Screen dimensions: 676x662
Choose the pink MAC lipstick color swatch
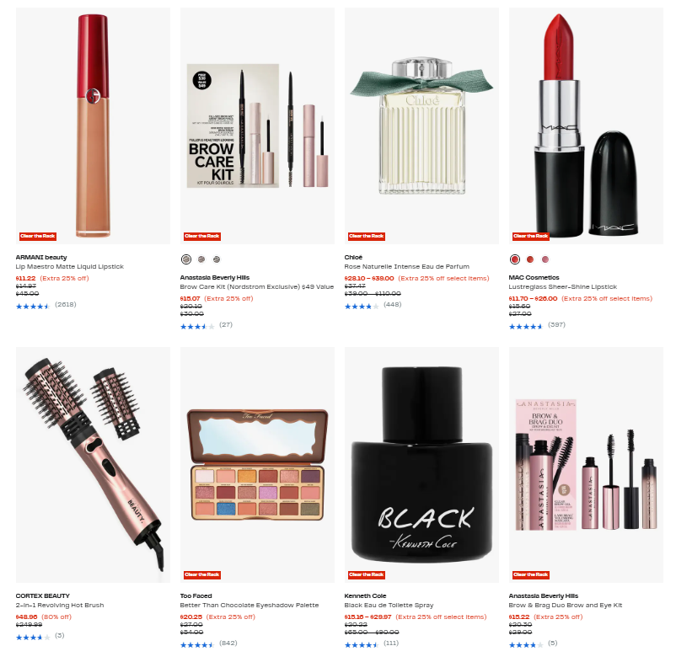tap(545, 259)
